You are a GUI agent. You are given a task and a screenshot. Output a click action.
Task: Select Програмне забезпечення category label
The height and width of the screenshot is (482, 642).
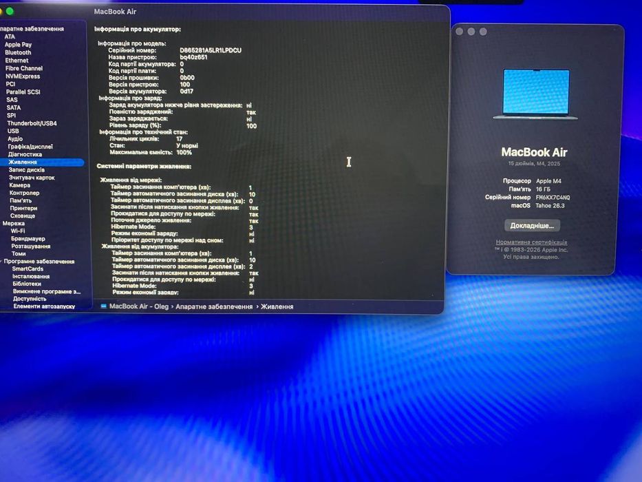pos(39,261)
